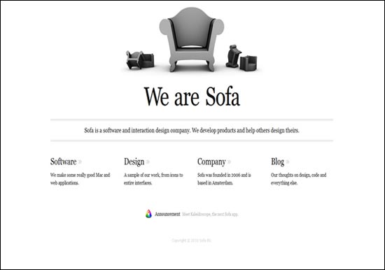The width and height of the screenshot is (385, 270).
Task: Click the small toppled chairs on left
Action: tap(140, 60)
